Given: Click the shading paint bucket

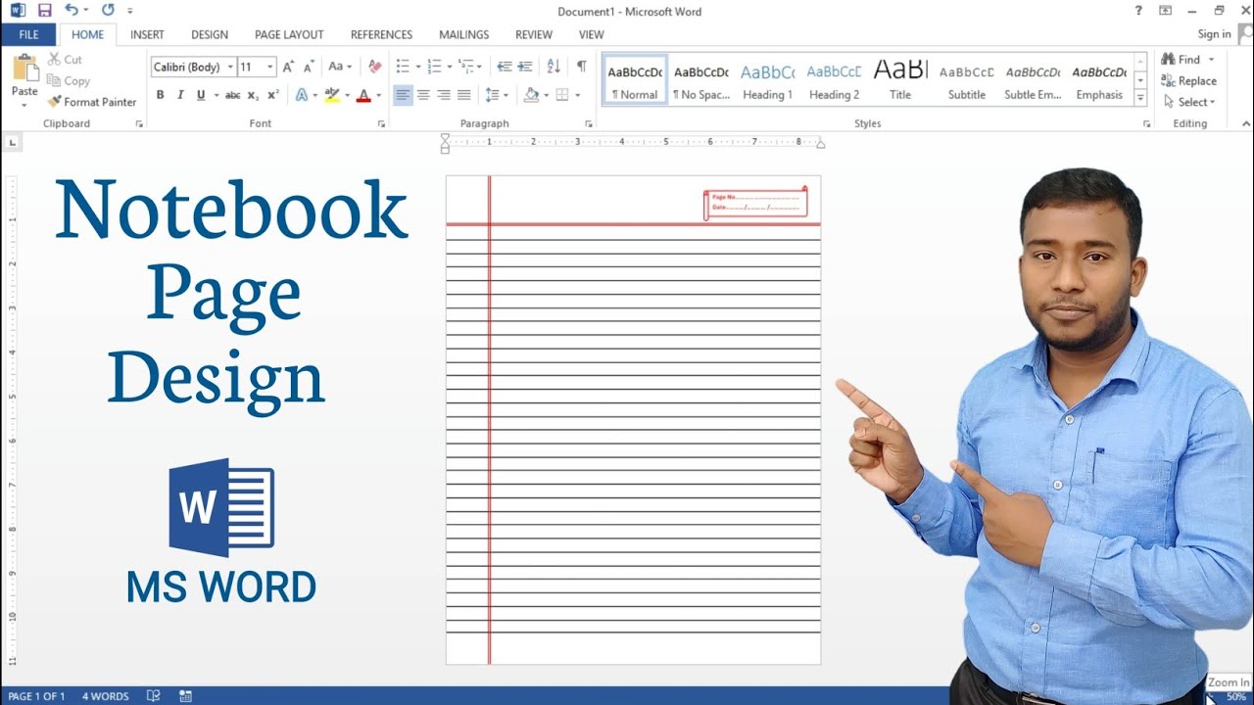Looking at the screenshot, I should pyautogui.click(x=532, y=95).
